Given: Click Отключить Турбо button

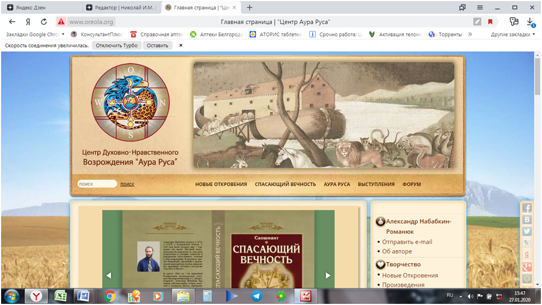Looking at the screenshot, I should click(116, 45).
